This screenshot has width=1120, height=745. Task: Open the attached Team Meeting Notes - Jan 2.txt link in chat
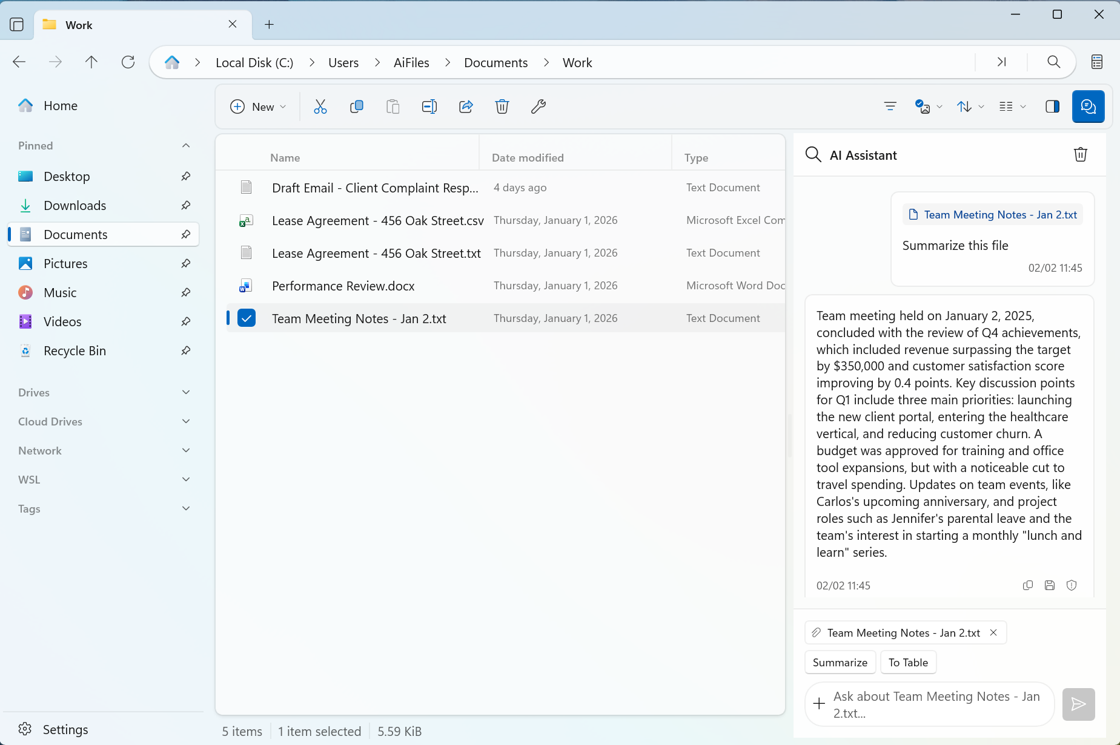point(993,215)
